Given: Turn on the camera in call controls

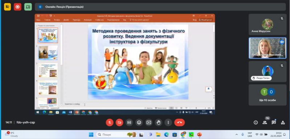Looking at the screenshot, I should 119,122.
